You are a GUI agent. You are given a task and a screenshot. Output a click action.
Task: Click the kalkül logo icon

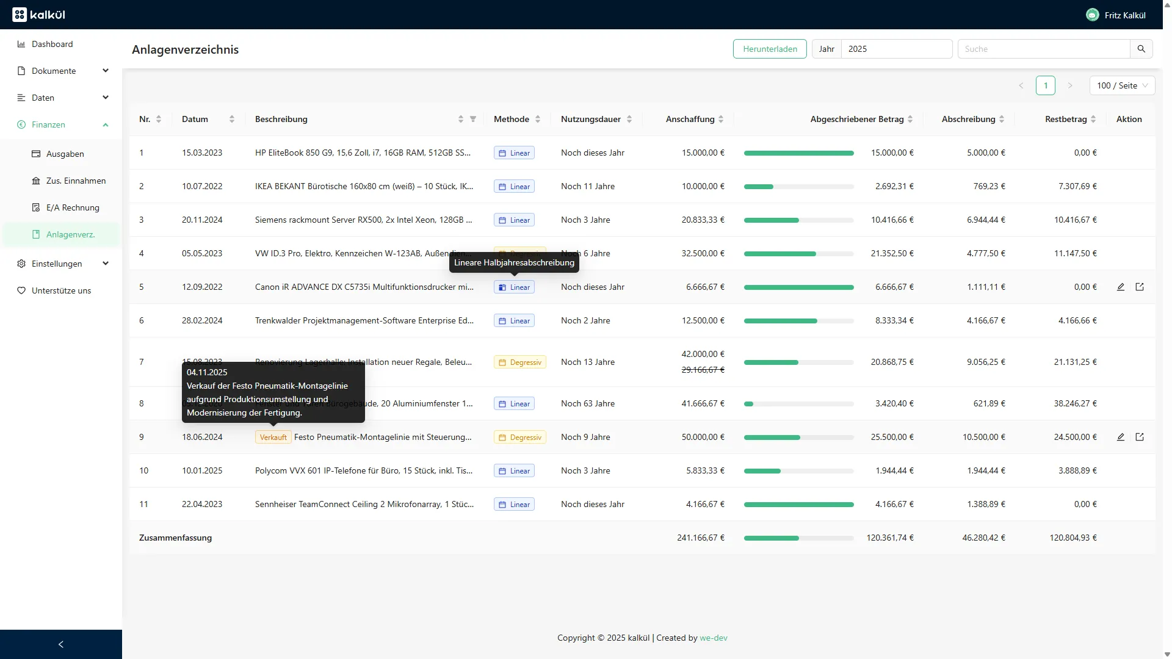pyautogui.click(x=20, y=15)
